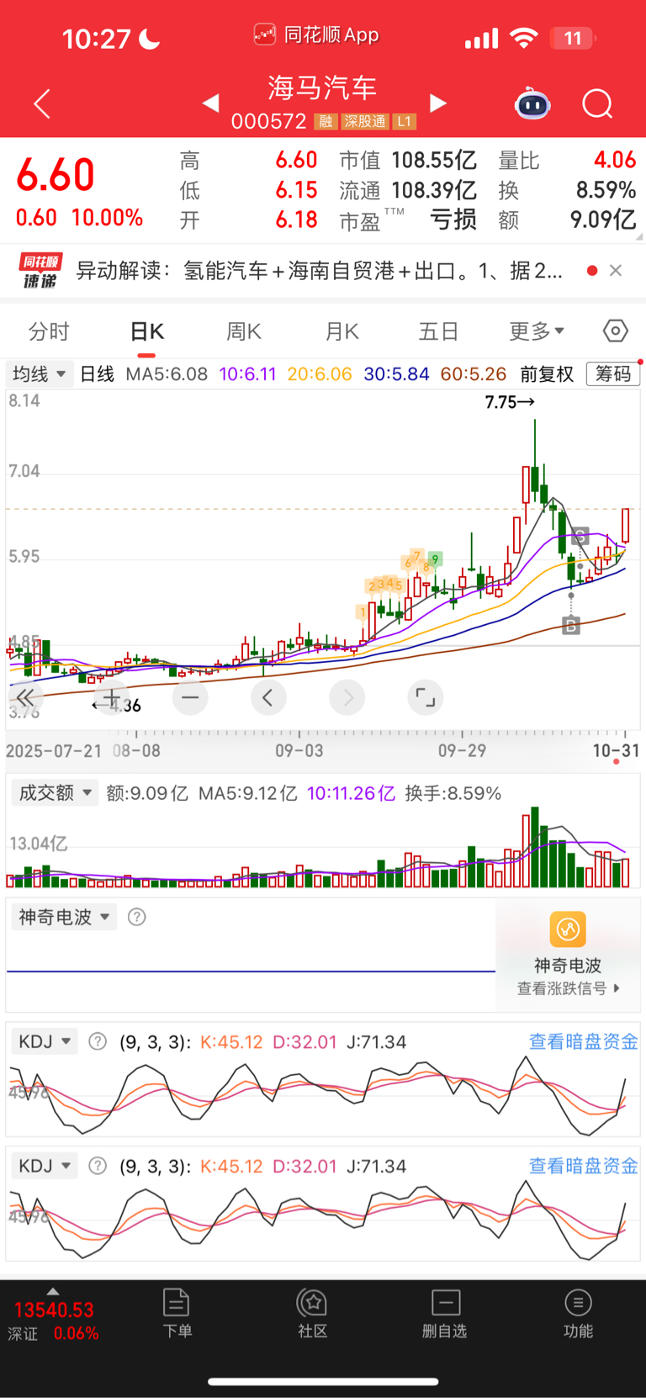
Task: Go to next stock with right triangle
Action: point(437,103)
